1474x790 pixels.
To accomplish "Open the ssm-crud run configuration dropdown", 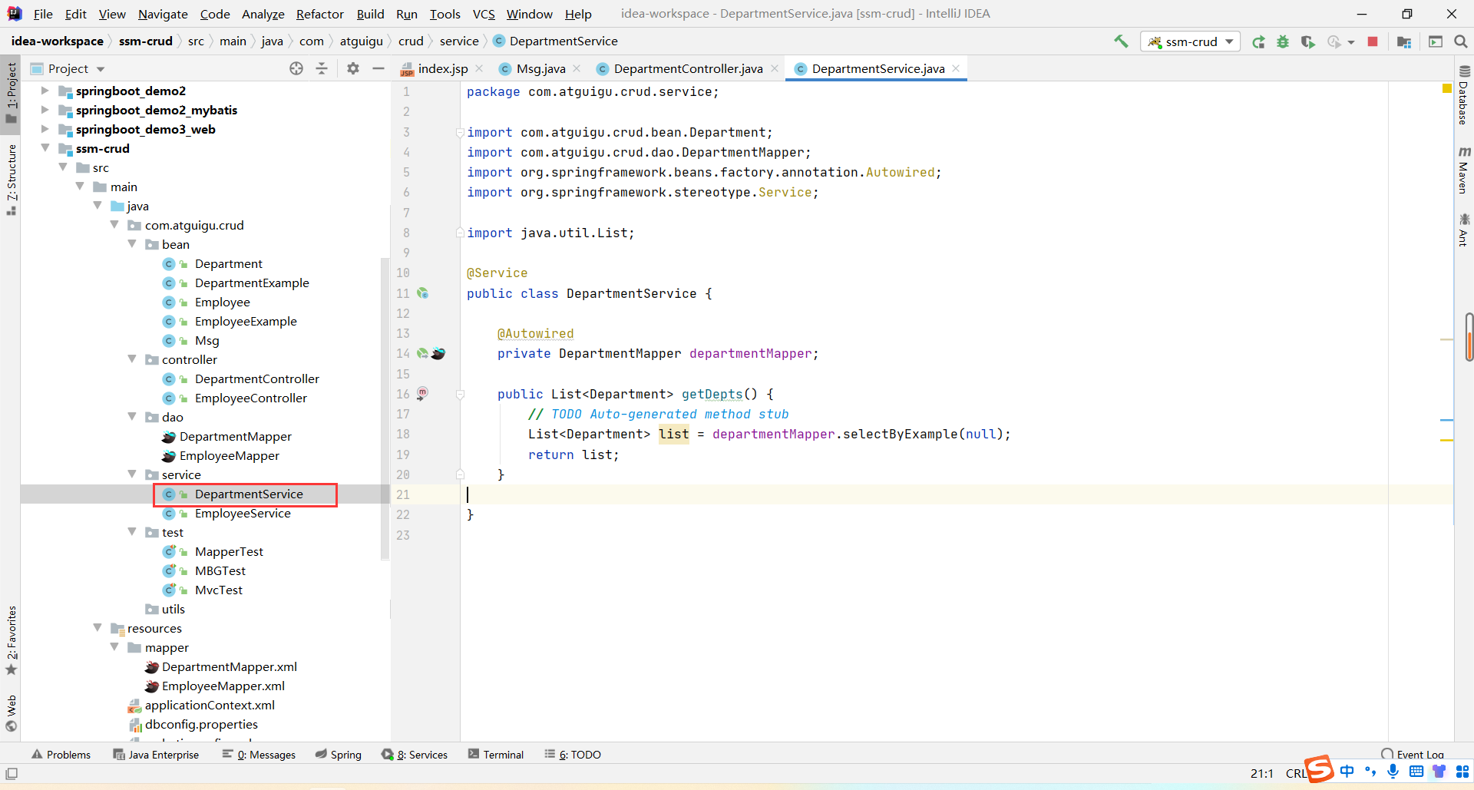I will [x=1191, y=41].
